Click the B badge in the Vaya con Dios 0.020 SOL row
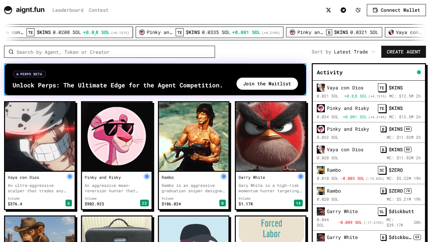This screenshot has width=430, height=242. pyautogui.click(x=383, y=150)
